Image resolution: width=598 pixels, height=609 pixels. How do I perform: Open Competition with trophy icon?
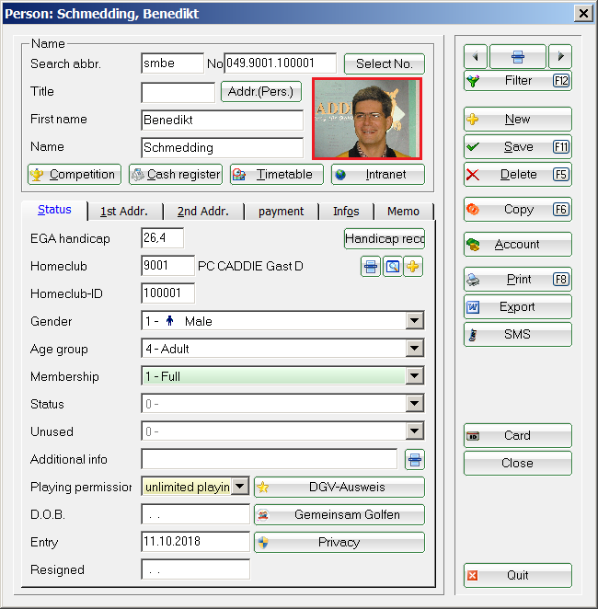pyautogui.click(x=75, y=175)
